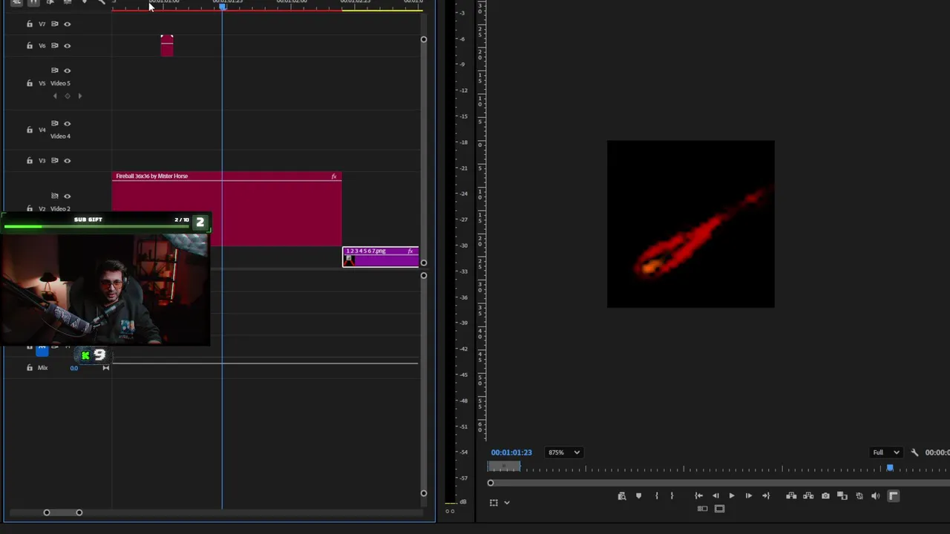Hide track V7 with its eye icon
Screen dimensions: 950x534
click(x=68, y=24)
